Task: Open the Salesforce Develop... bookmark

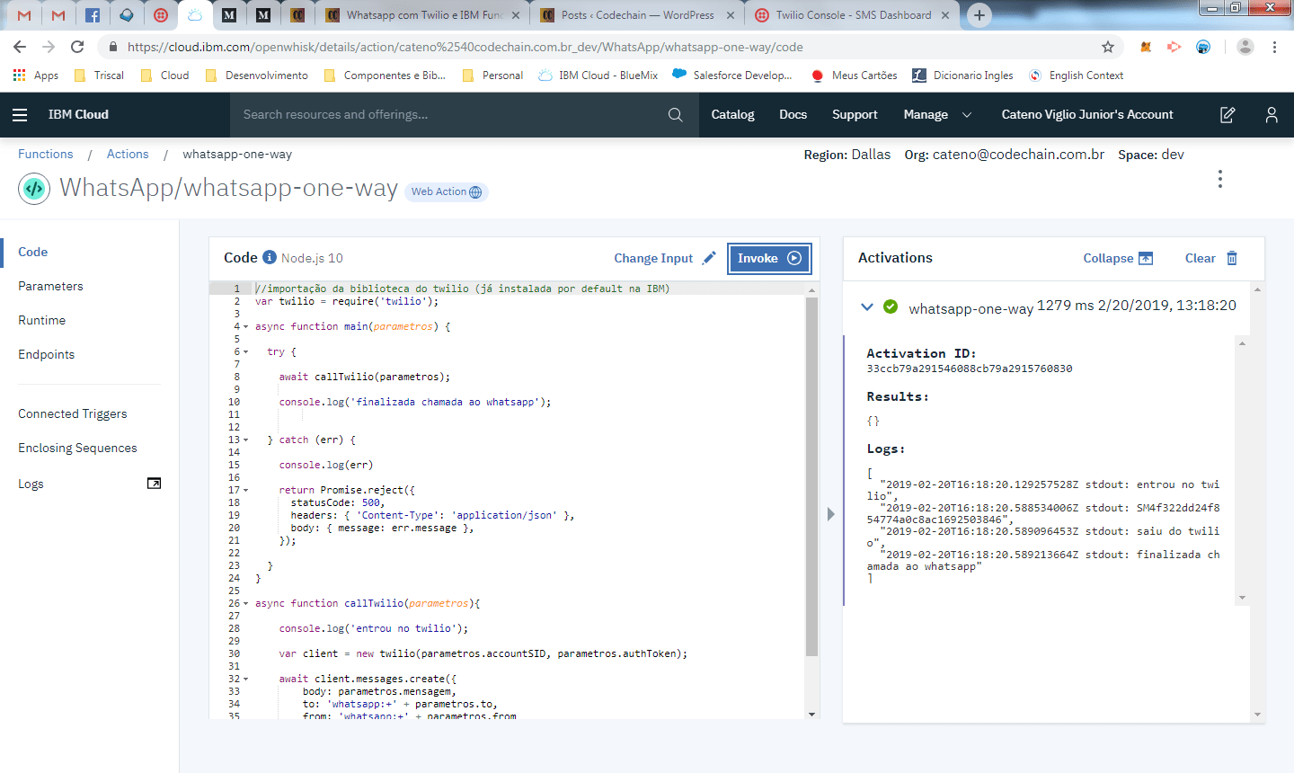Action: point(732,76)
